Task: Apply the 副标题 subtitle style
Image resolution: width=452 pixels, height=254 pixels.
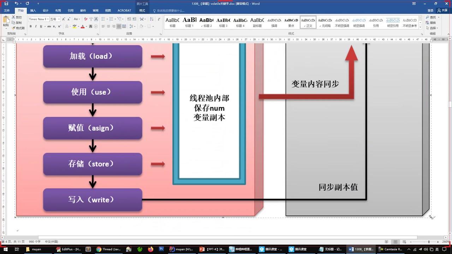Action: [x=257, y=22]
